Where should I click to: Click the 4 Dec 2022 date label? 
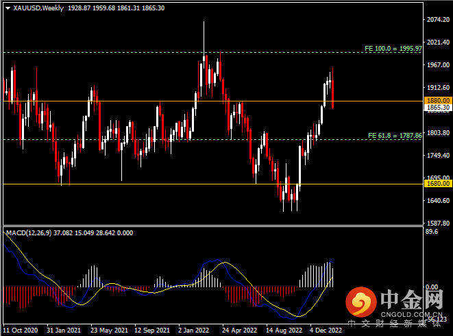pyautogui.click(x=327, y=329)
